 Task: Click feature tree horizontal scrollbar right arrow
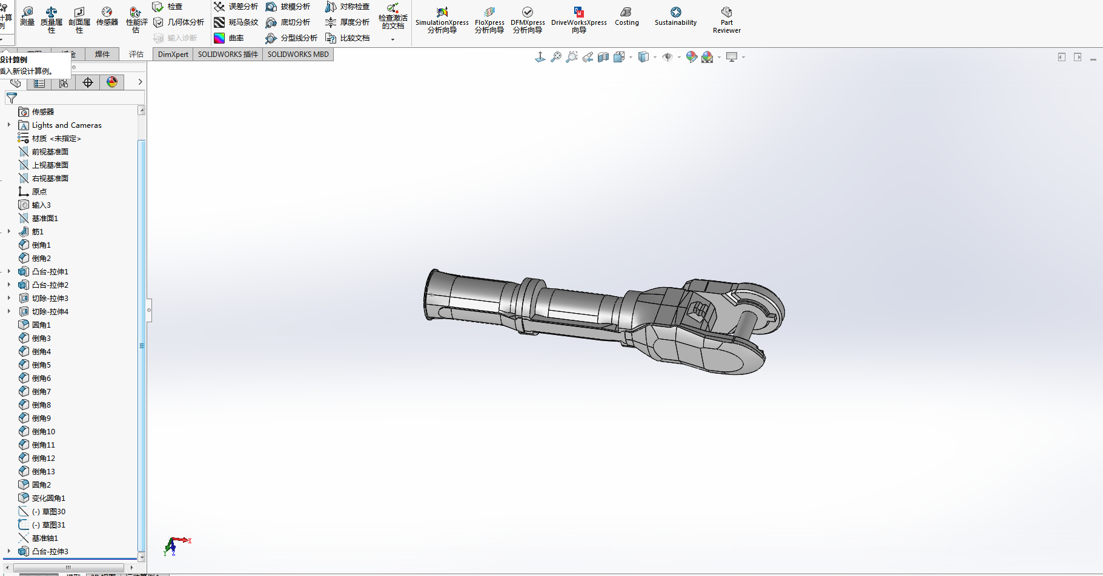131,568
